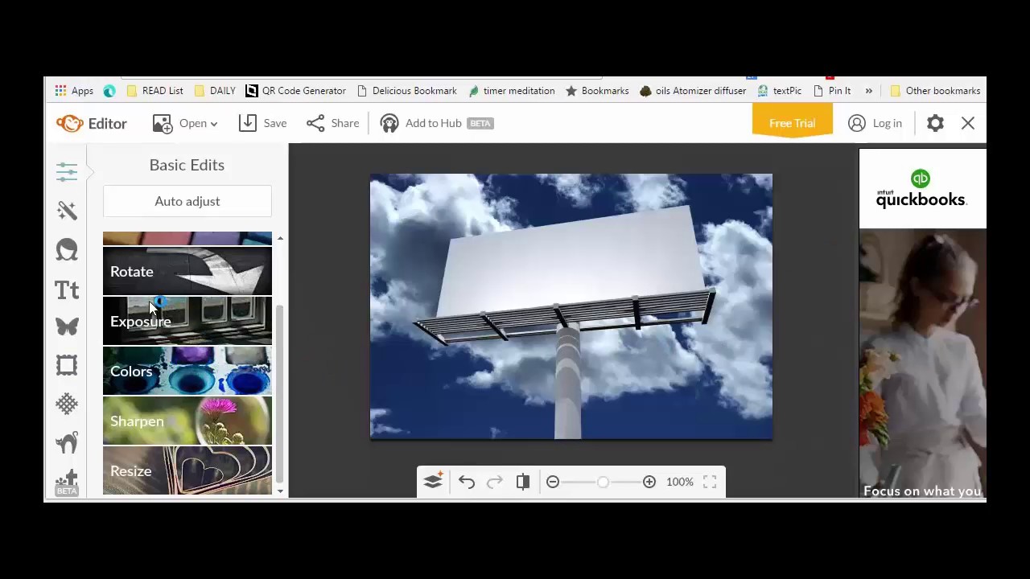Expand the Open dropdown menu
Image resolution: width=1030 pixels, height=579 pixels.
tap(185, 123)
